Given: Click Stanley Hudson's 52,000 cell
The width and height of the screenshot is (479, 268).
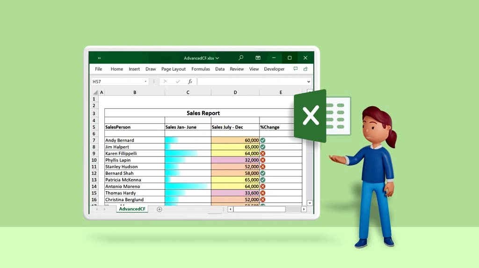Looking at the screenshot, I should pos(235,167).
